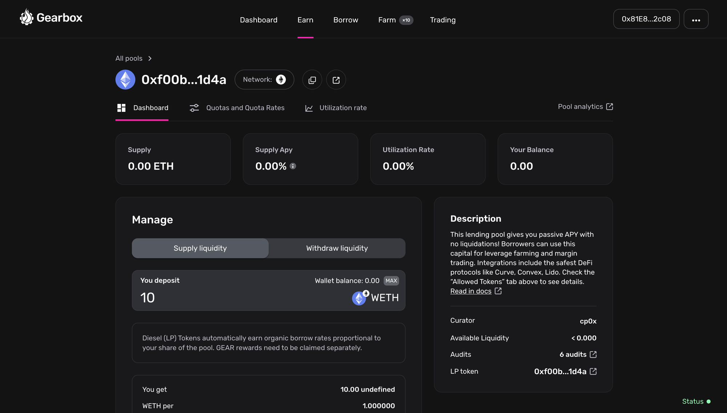Open wallet 0x81E8...2c08 menu
727x413 pixels.
pyautogui.click(x=646, y=19)
